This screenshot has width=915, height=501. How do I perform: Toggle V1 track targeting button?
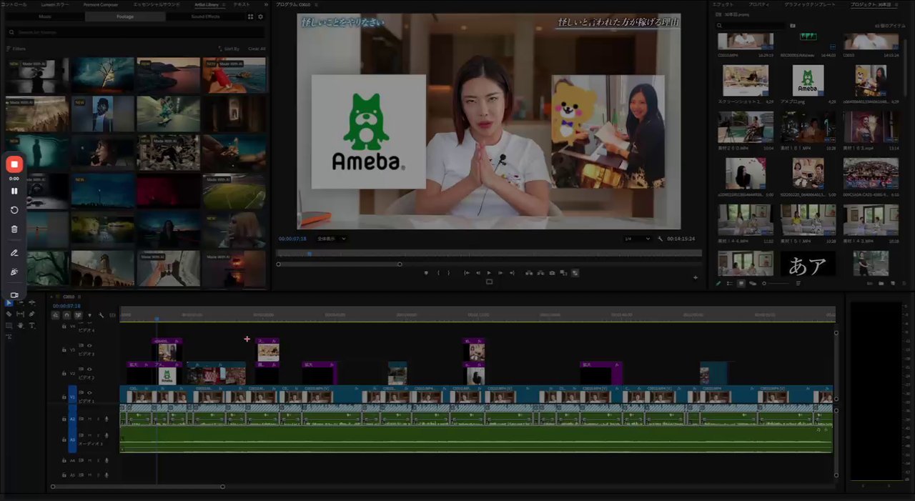click(72, 397)
